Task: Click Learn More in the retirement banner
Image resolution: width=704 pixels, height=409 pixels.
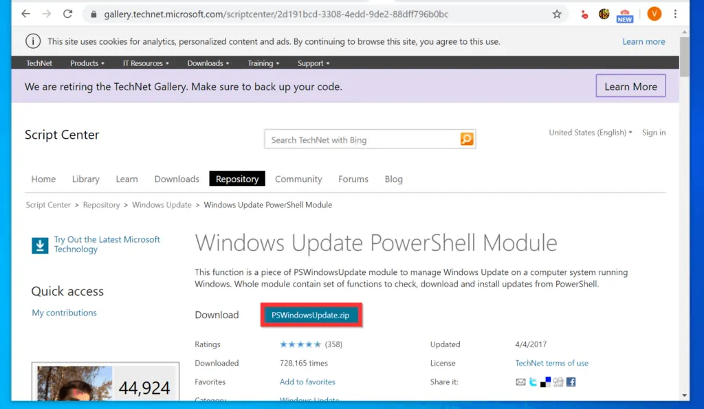Action: tap(630, 86)
